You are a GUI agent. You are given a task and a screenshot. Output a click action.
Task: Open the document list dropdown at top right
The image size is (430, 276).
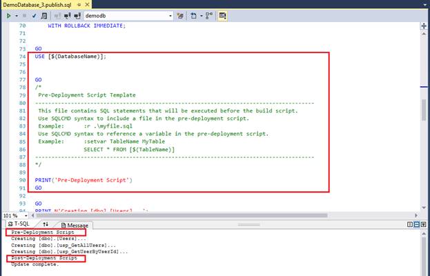(x=425, y=4)
